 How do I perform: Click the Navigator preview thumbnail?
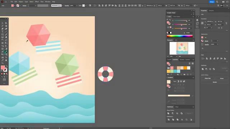[x=182, y=48]
